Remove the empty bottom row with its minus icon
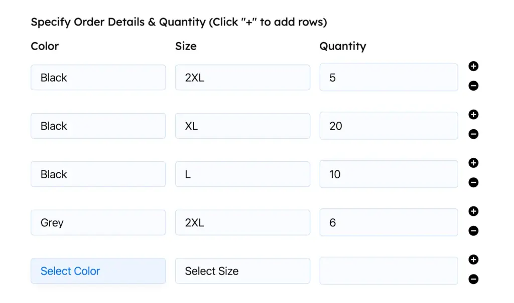Screen dimensions: 514x303 click(472, 279)
